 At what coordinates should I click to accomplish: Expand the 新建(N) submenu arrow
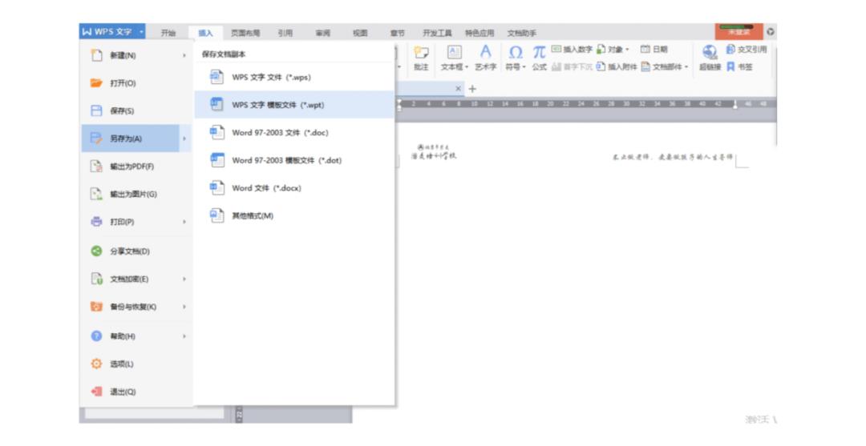tap(184, 56)
